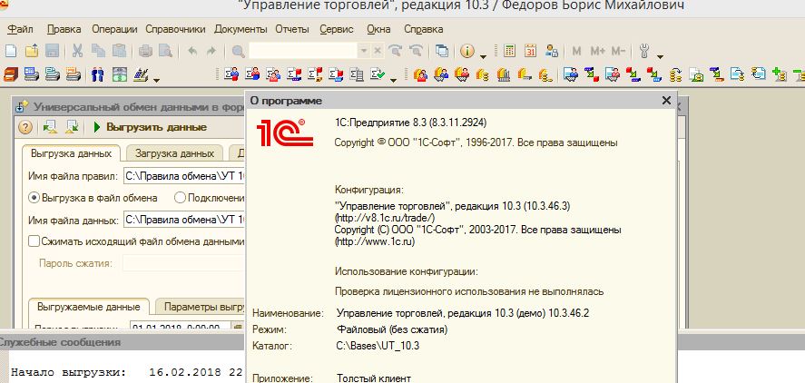This screenshot has width=805, height=383.
Task: Open the Справочники menu
Action: [175, 29]
